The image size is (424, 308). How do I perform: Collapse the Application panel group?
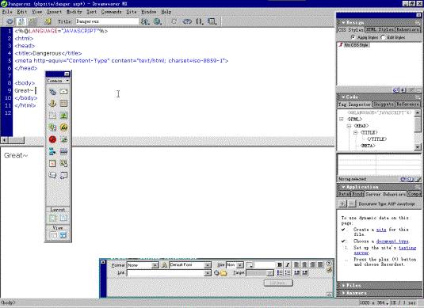point(343,187)
